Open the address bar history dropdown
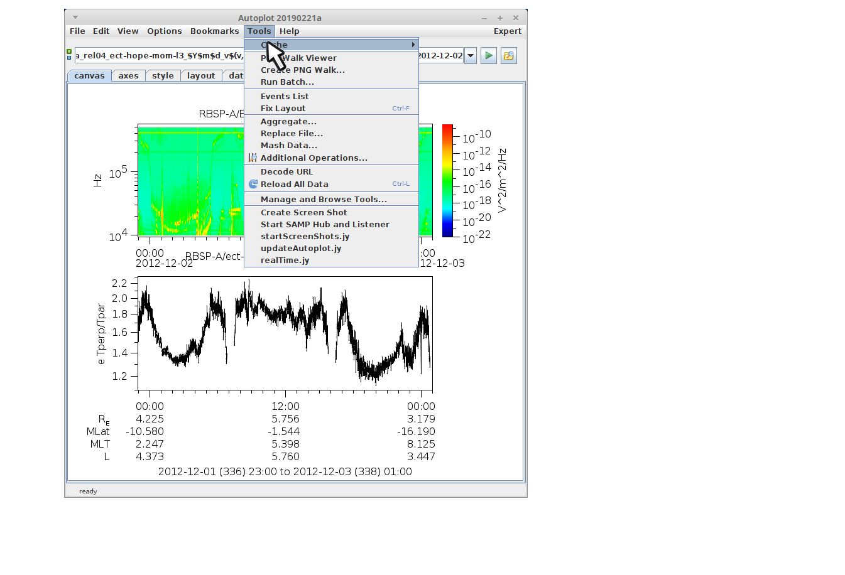This screenshot has width=845, height=575. tap(471, 56)
